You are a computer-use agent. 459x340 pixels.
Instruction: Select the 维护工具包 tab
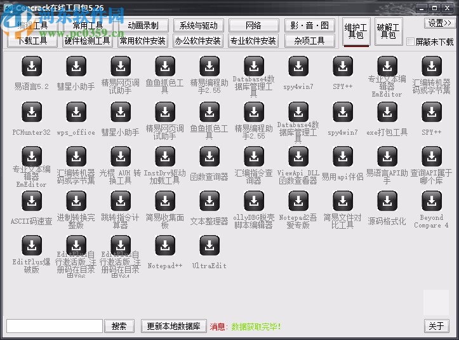(x=356, y=31)
